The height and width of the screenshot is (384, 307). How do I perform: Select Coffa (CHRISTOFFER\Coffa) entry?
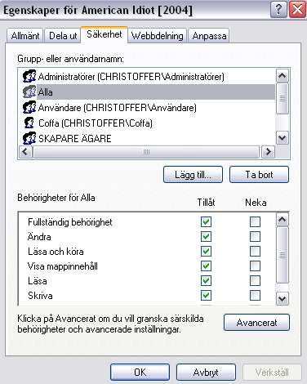[x=96, y=123]
